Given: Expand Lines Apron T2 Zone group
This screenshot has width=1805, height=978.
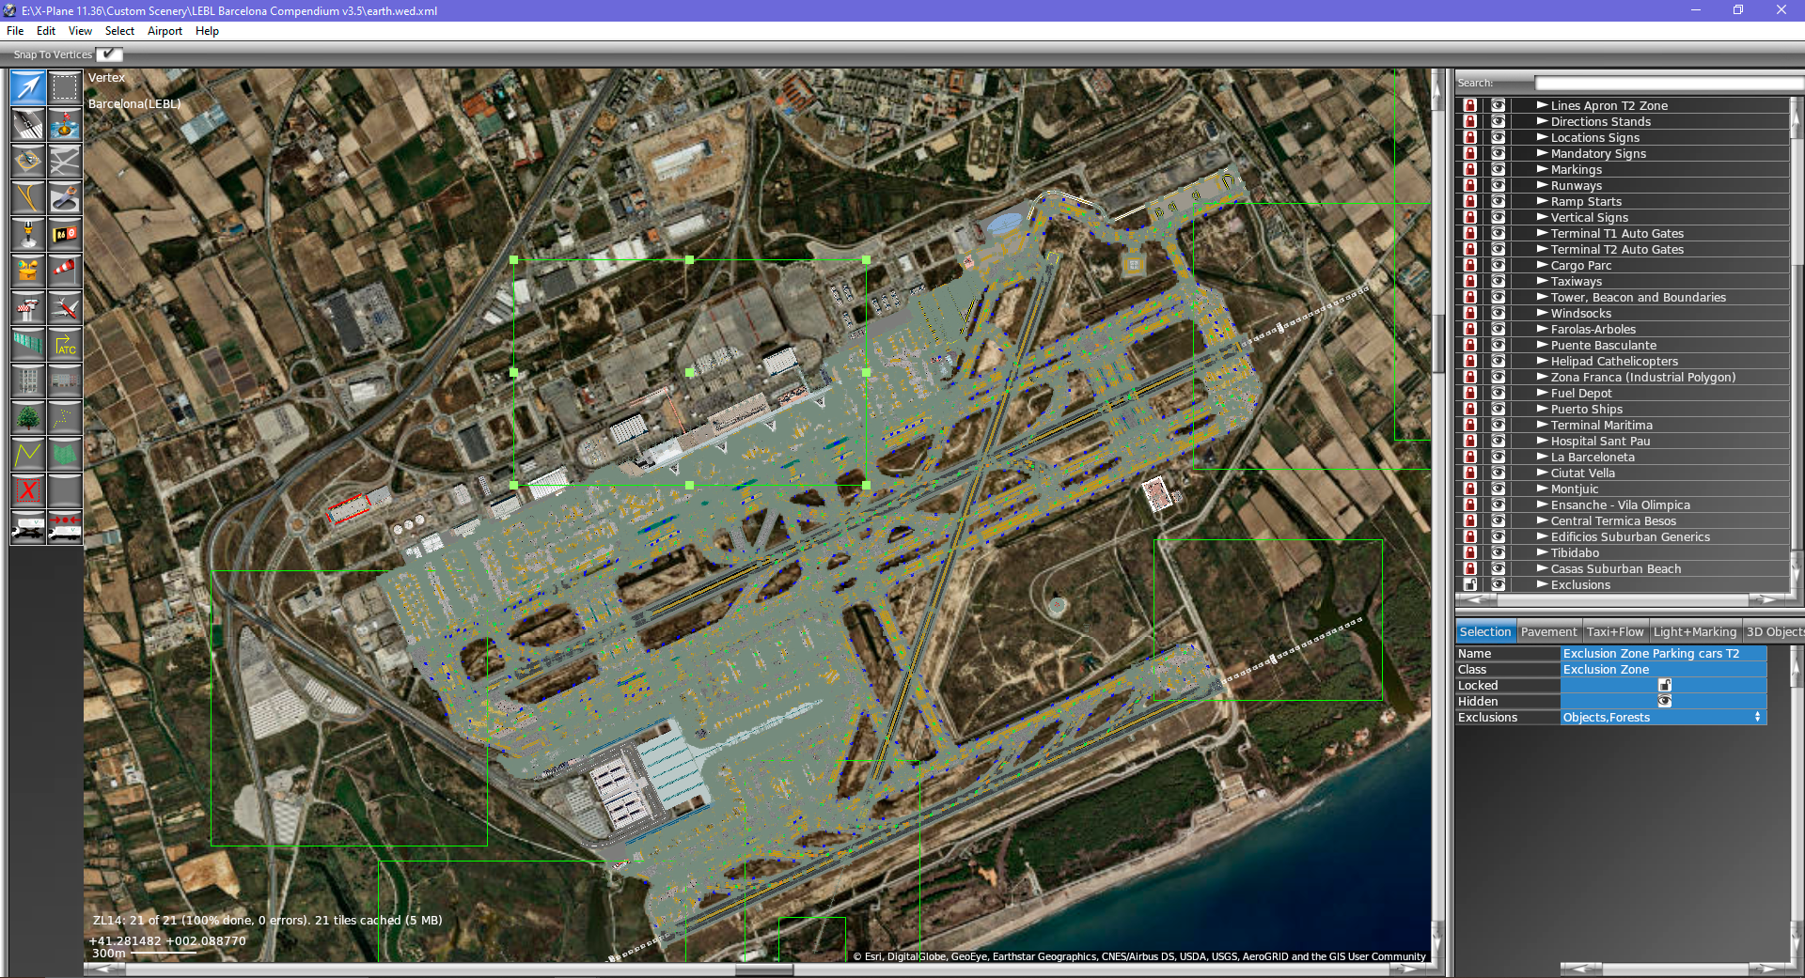Looking at the screenshot, I should pyautogui.click(x=1542, y=105).
